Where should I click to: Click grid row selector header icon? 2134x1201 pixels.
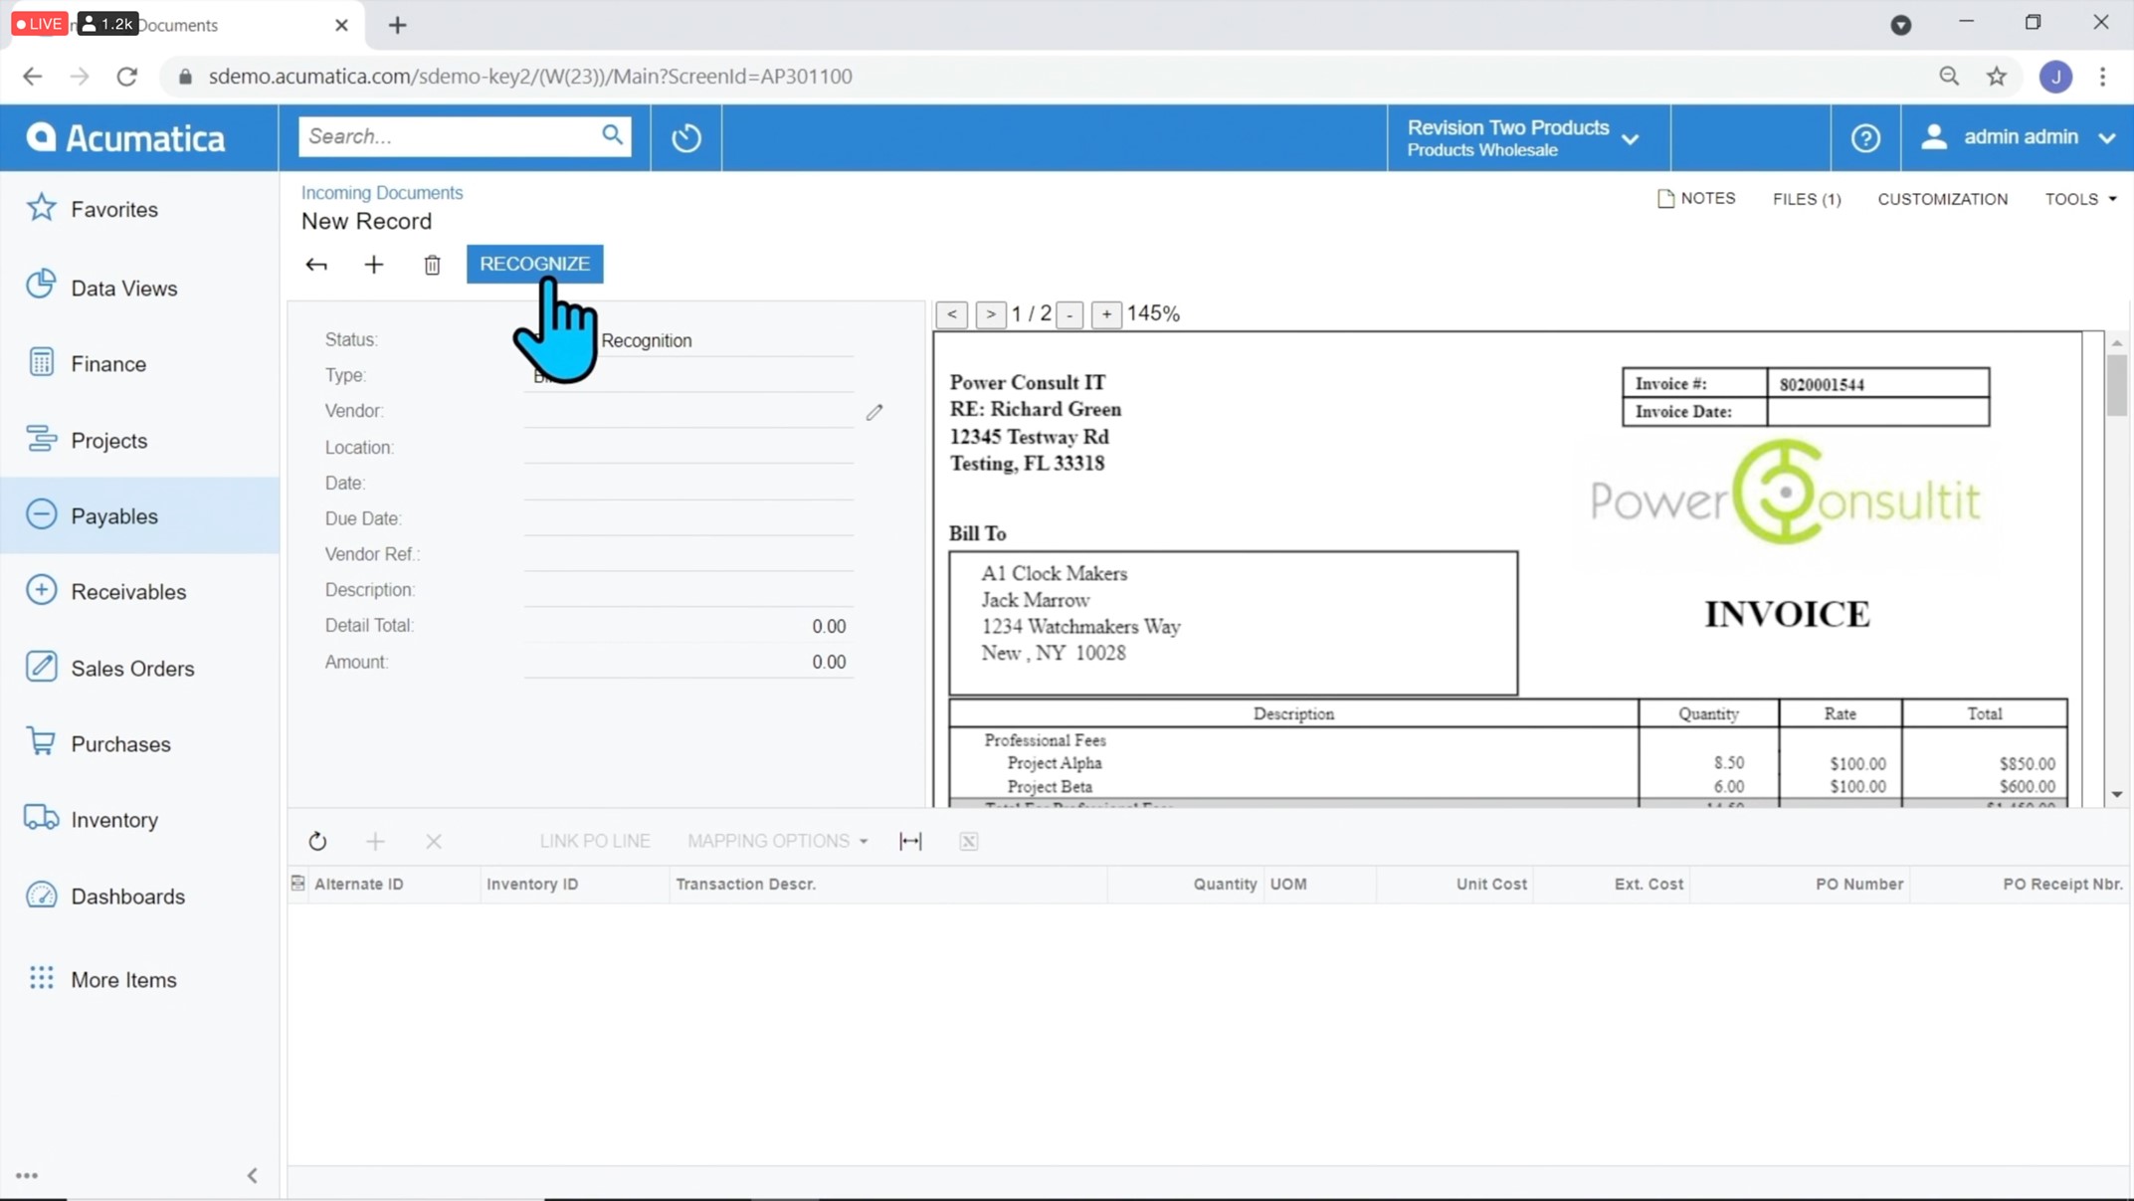(297, 884)
